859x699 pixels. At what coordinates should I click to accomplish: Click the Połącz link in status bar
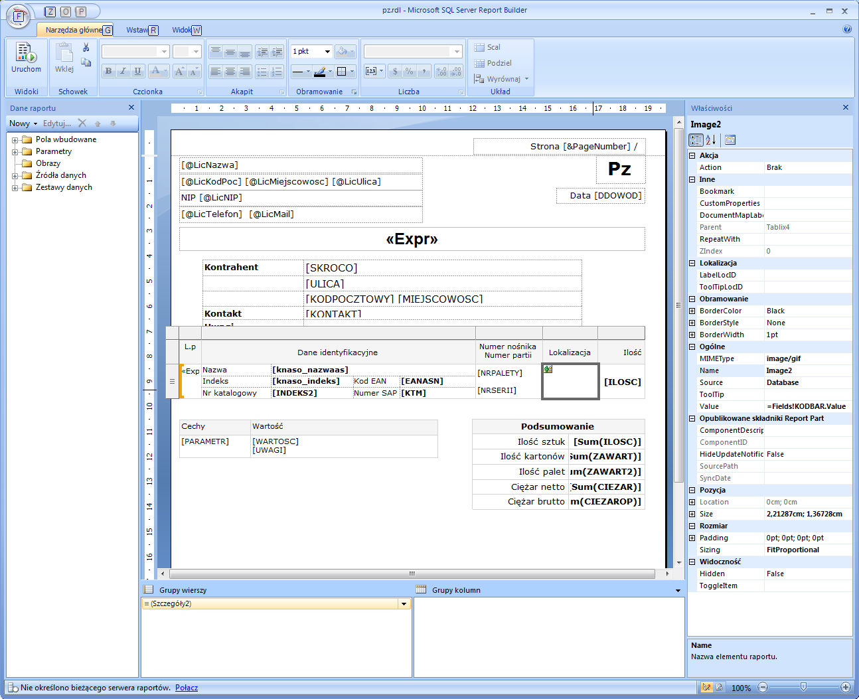(x=187, y=688)
